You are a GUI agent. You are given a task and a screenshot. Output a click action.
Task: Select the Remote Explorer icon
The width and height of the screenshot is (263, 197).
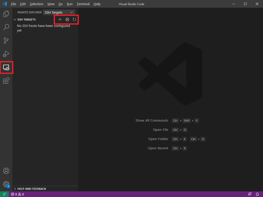tap(6, 67)
